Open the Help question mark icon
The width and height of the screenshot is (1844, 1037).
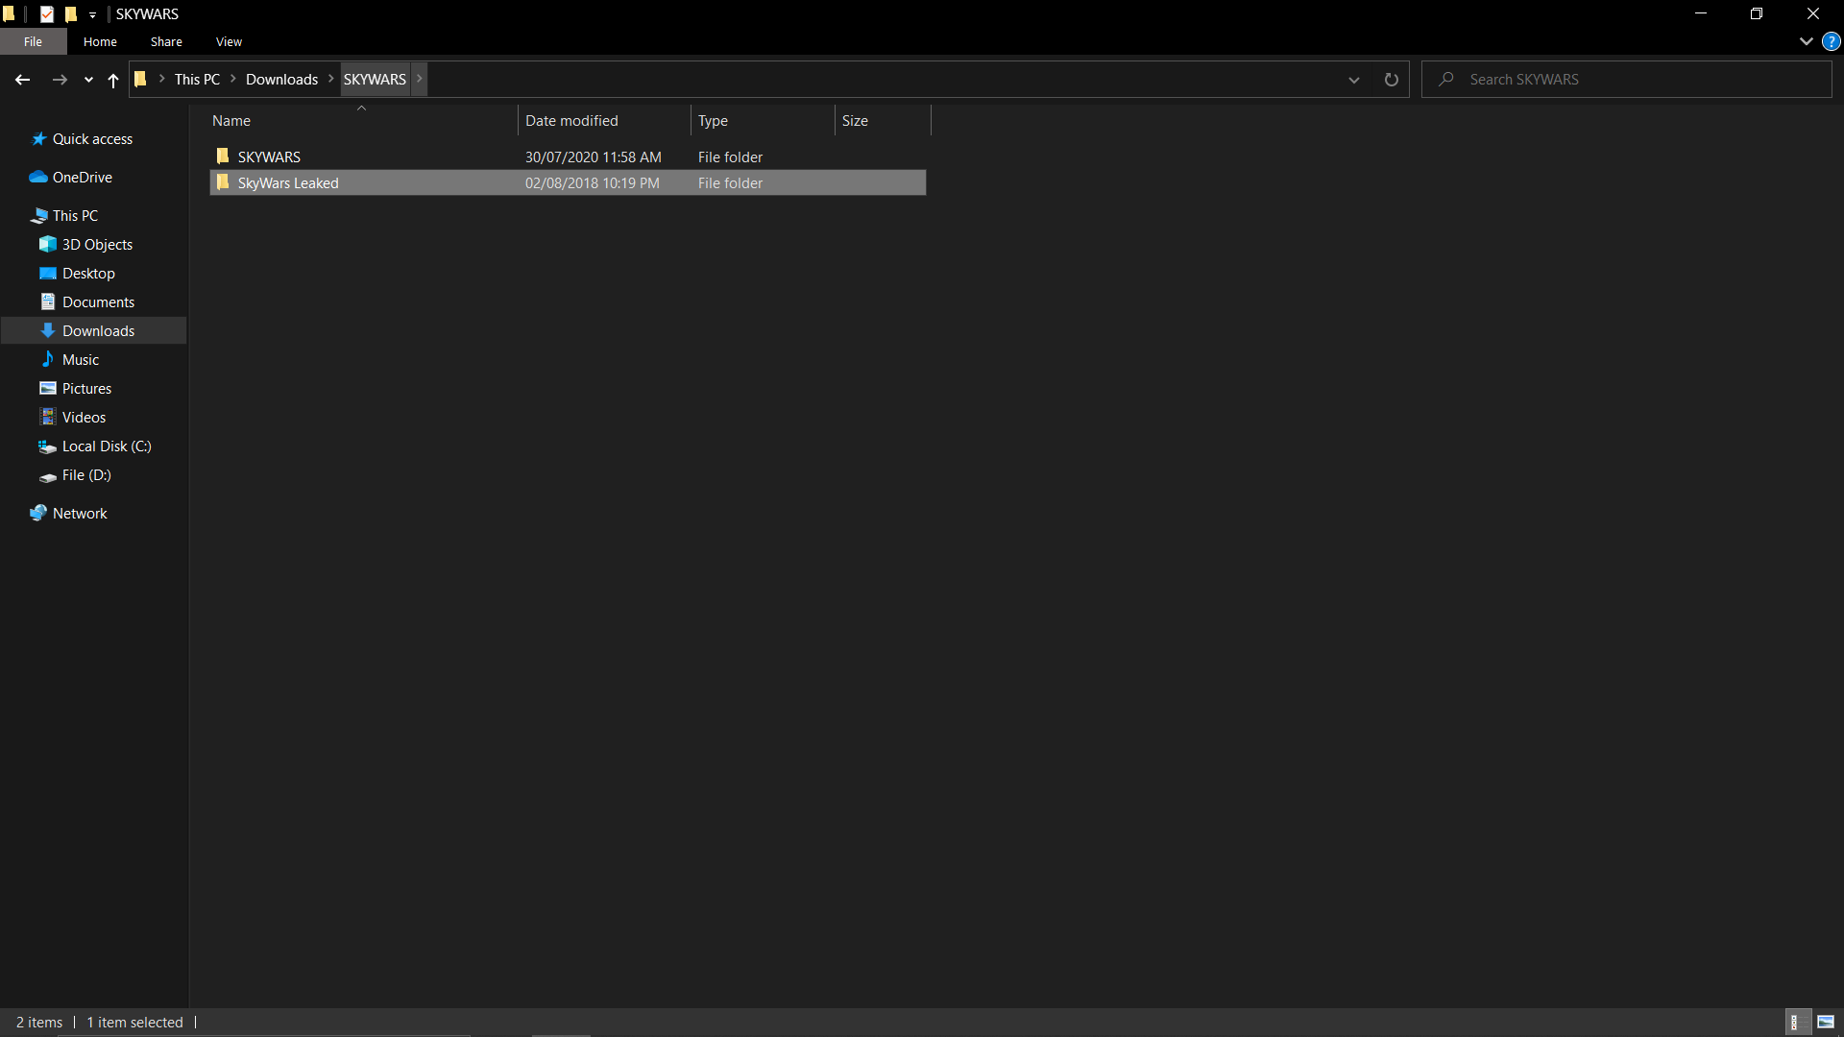[x=1831, y=42]
